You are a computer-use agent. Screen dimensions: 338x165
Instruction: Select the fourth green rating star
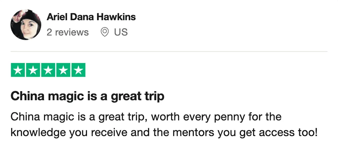click(64, 70)
